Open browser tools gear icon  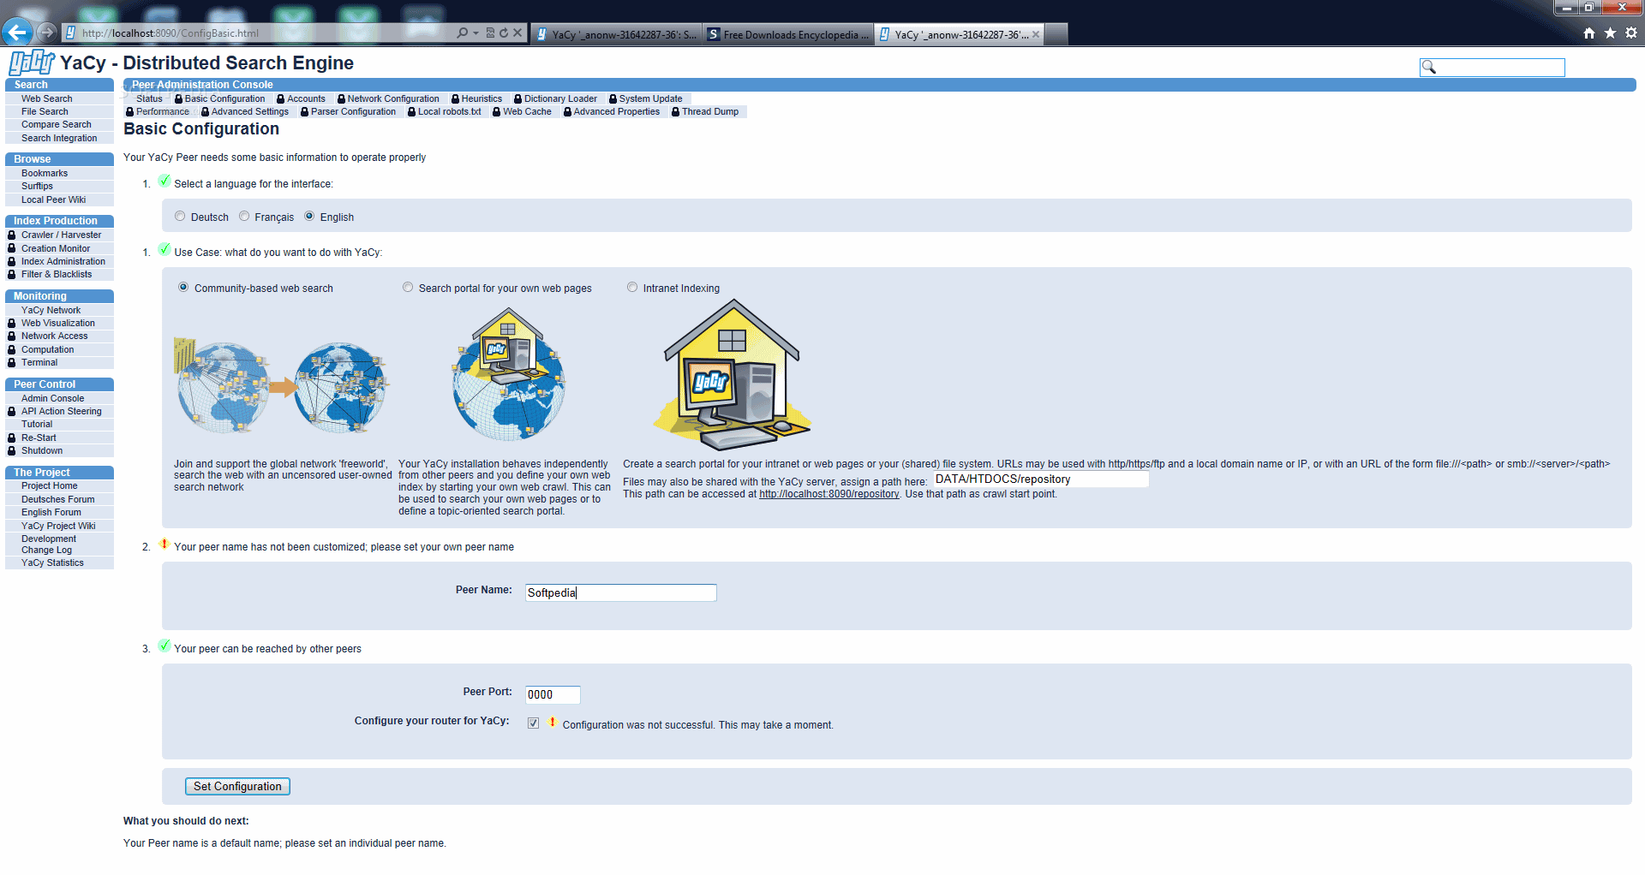click(x=1630, y=33)
